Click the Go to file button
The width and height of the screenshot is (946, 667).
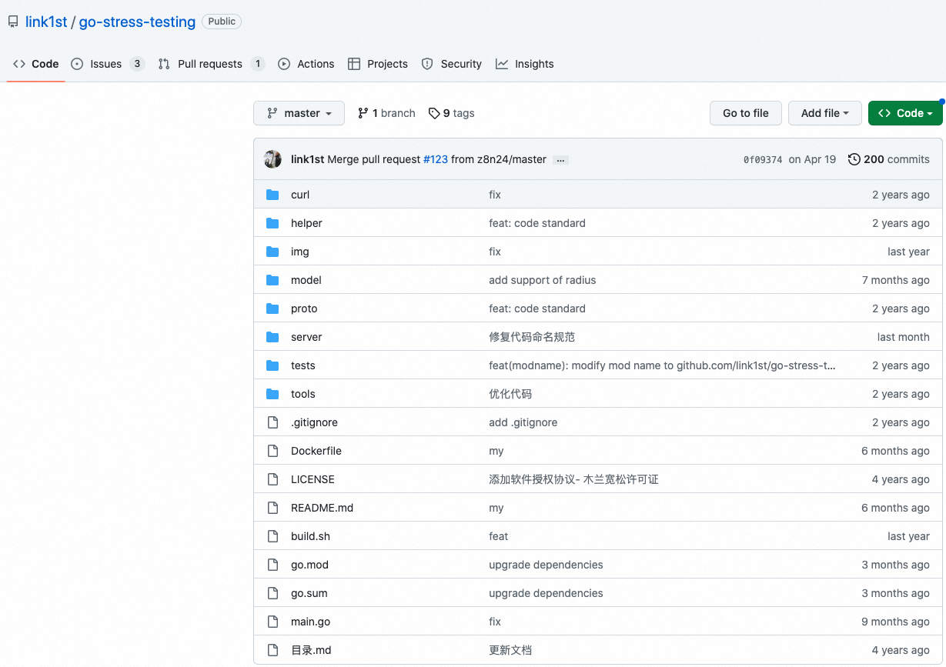point(745,113)
